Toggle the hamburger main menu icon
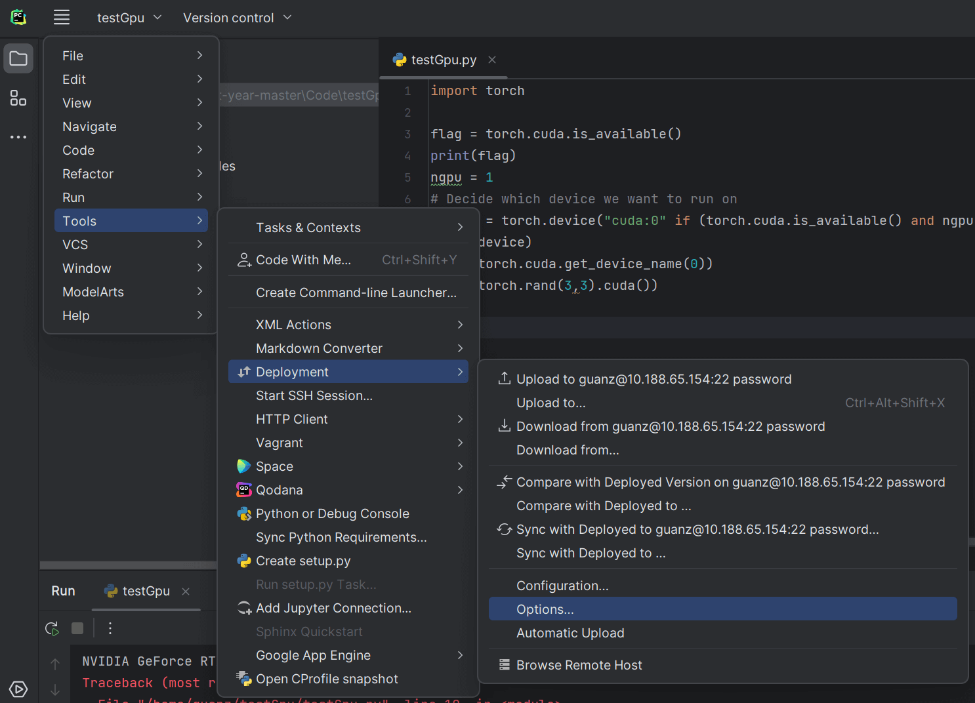Viewport: 975px width, 703px height. pyautogui.click(x=62, y=18)
